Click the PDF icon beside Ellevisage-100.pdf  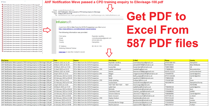(3, 7)
